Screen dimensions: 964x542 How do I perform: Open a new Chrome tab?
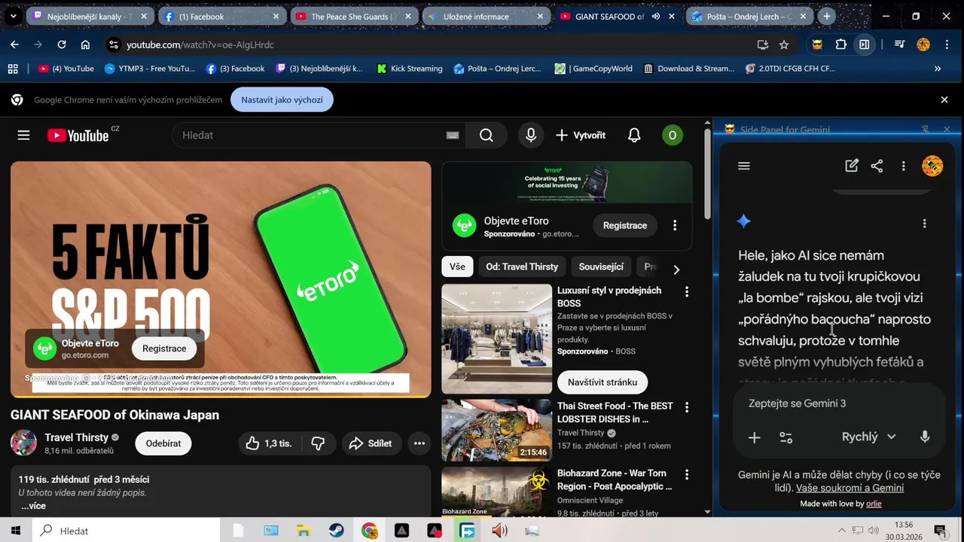click(827, 17)
